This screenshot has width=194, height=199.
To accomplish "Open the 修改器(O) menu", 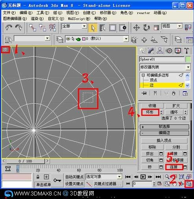I will coord(108,13).
